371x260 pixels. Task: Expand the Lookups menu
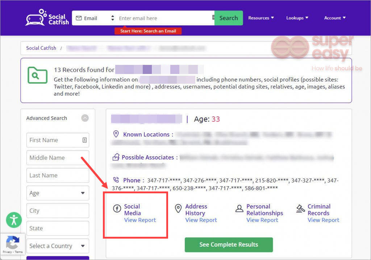(297, 18)
